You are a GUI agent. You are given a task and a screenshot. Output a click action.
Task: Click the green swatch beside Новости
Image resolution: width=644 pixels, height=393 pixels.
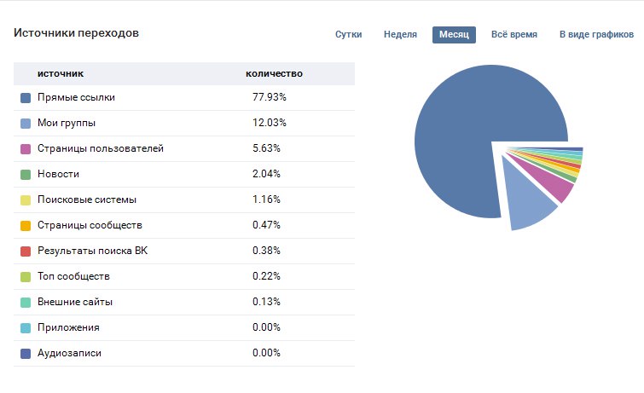(x=26, y=175)
